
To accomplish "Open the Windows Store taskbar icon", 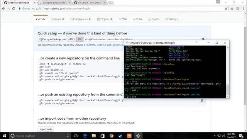I will click(103, 136).
